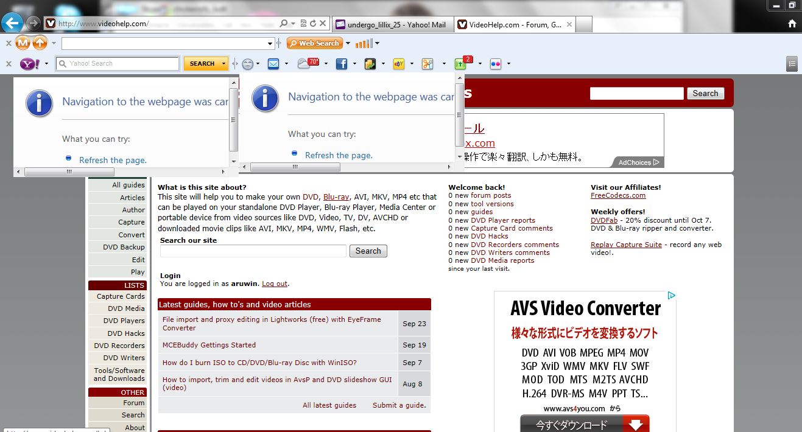Close the Yahoo toolbar with its x
The image size is (802, 432).
tap(9, 63)
